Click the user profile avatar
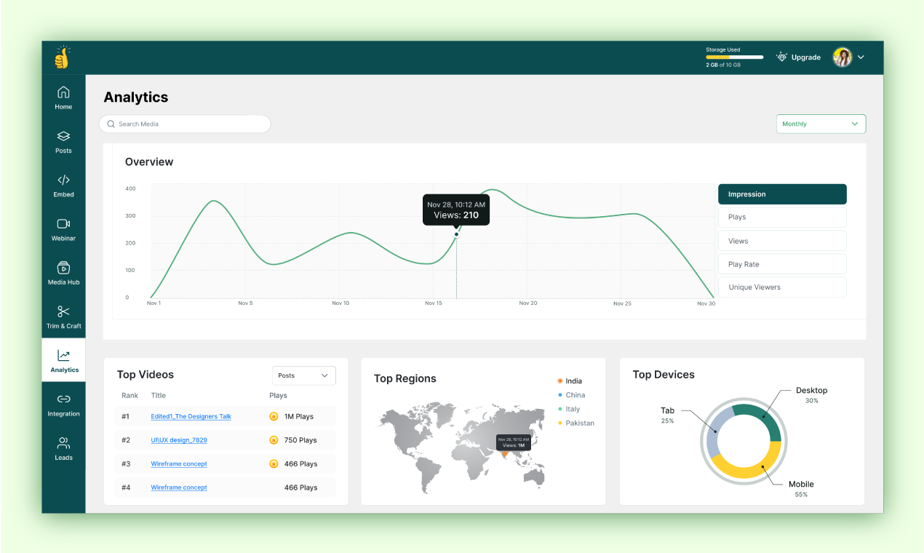 coord(843,57)
